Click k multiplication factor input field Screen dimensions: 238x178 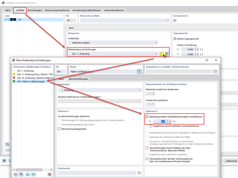[160, 121]
